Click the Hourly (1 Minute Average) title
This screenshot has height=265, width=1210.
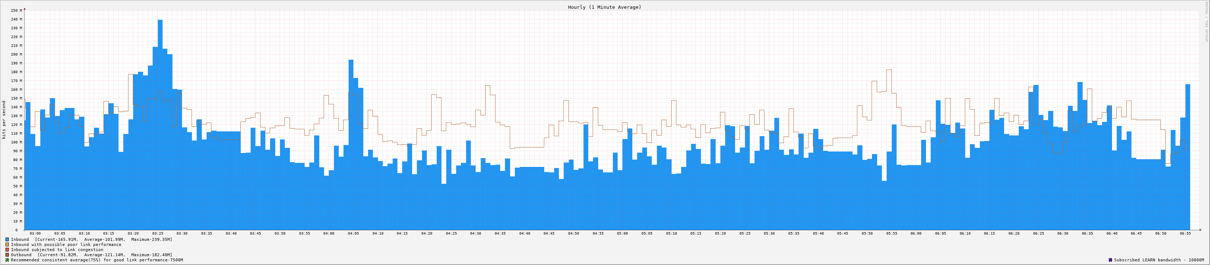click(604, 7)
